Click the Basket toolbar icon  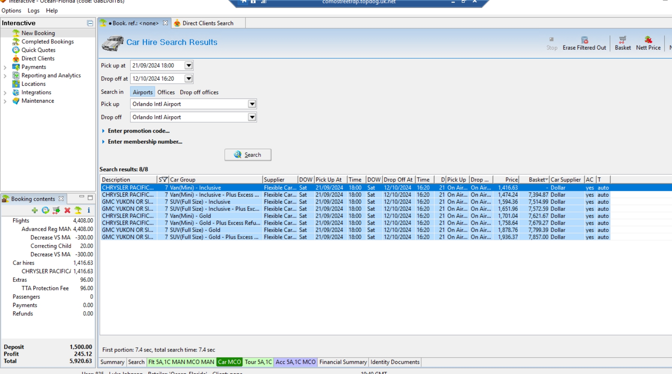tap(623, 40)
